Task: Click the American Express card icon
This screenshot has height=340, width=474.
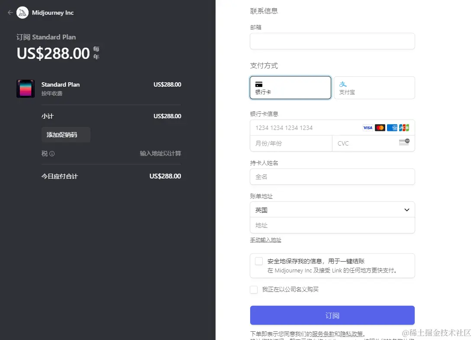Action: coord(392,127)
